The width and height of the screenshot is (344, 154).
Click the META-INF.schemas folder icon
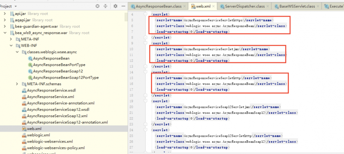tap(24, 84)
